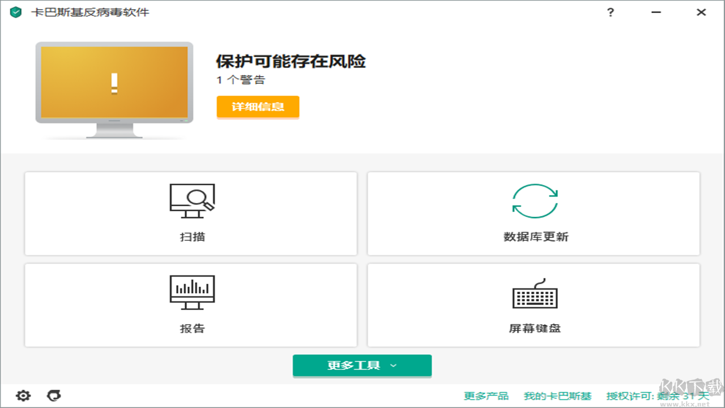Click the chevron beside 更多工具
Image resolution: width=725 pixels, height=408 pixels.
coord(393,366)
